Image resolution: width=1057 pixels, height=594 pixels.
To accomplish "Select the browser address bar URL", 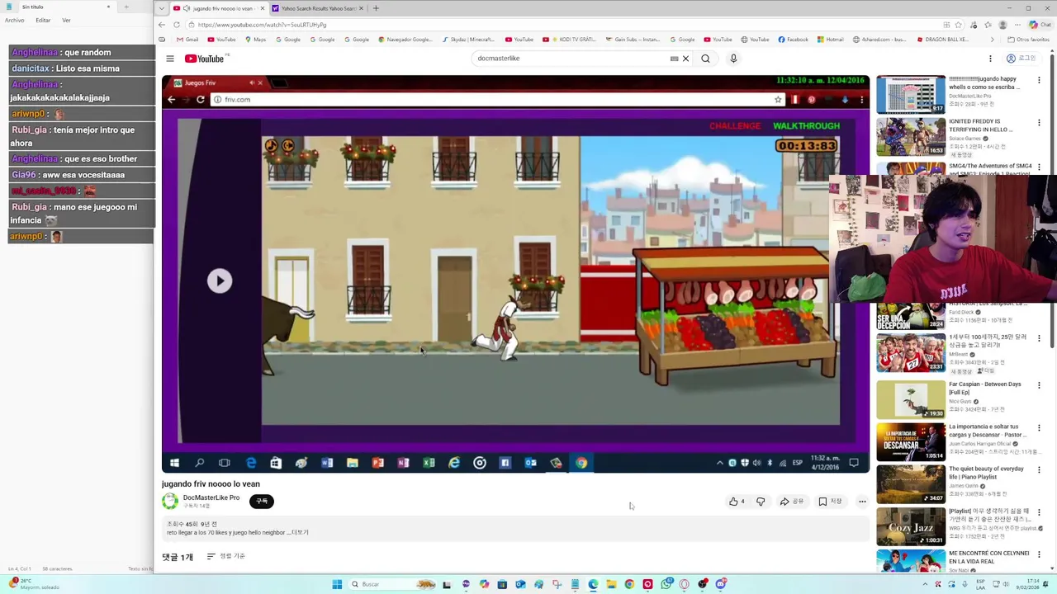I will tap(262, 25).
